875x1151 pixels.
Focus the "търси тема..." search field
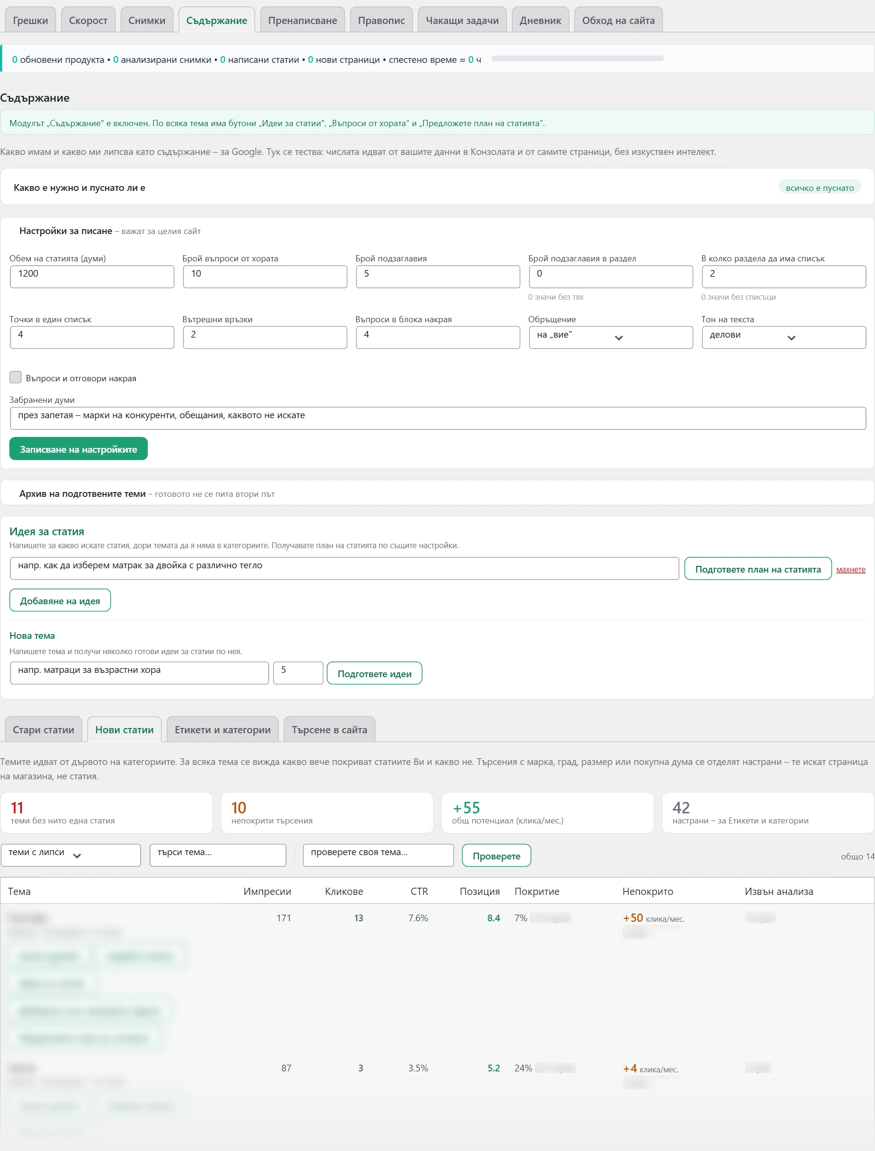tap(218, 855)
